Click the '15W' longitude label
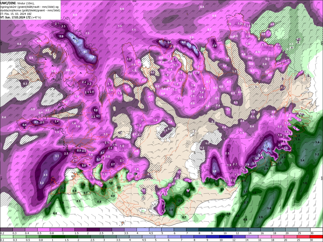 pyautogui.click(x=267, y=1)
